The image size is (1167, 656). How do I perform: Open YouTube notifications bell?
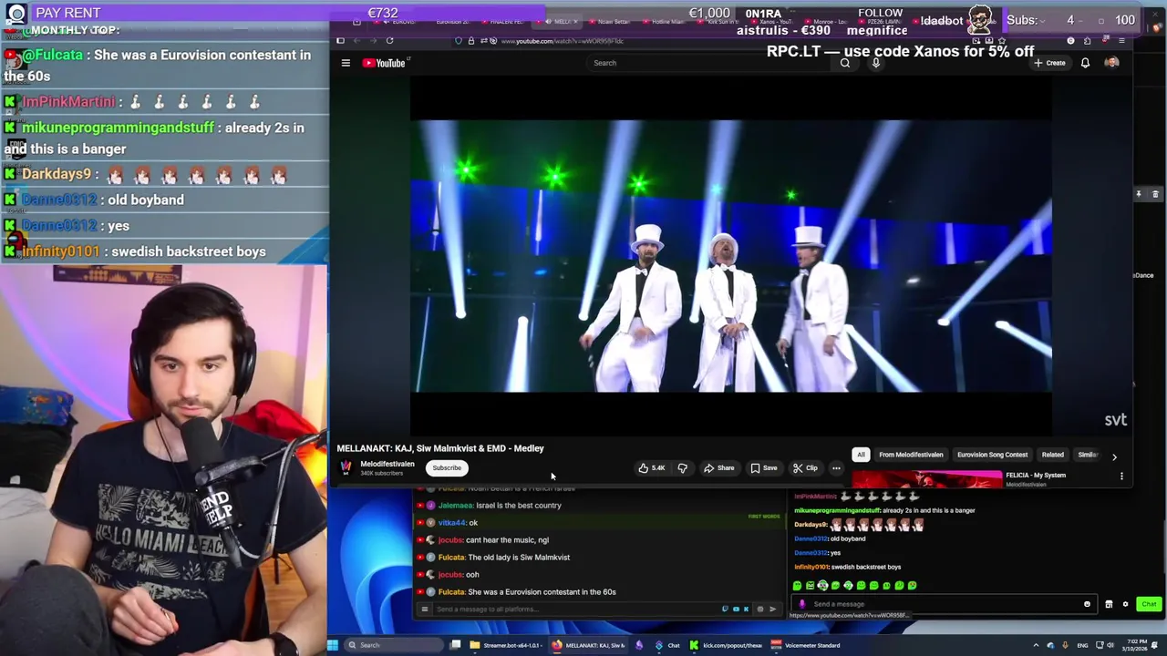1085,63
